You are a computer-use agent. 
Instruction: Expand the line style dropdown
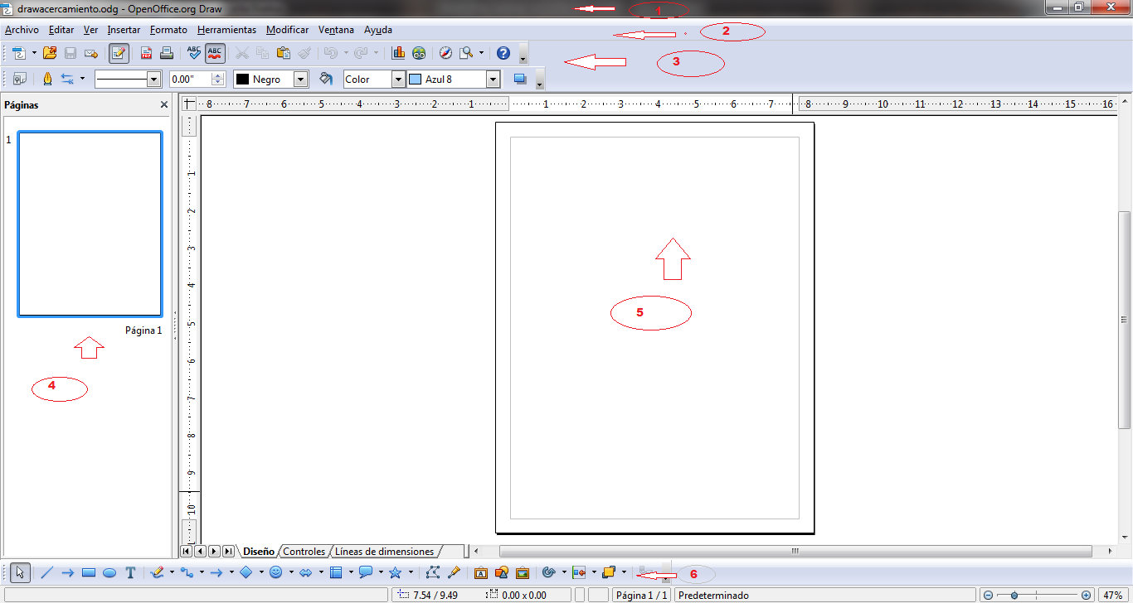(x=155, y=79)
